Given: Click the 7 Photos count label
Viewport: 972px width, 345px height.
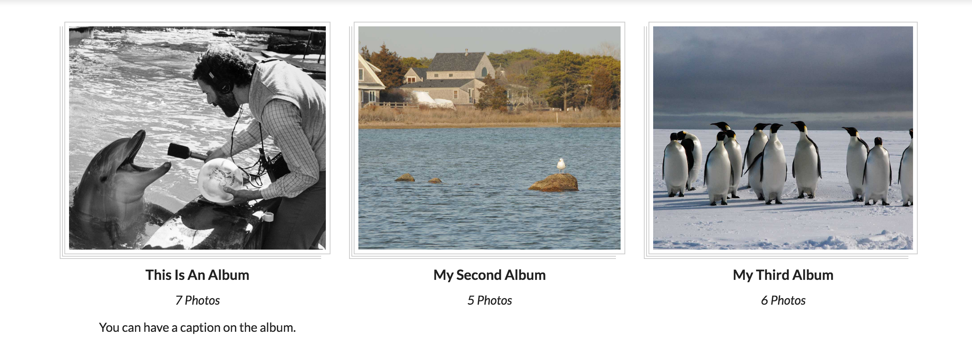Looking at the screenshot, I should coord(197,300).
